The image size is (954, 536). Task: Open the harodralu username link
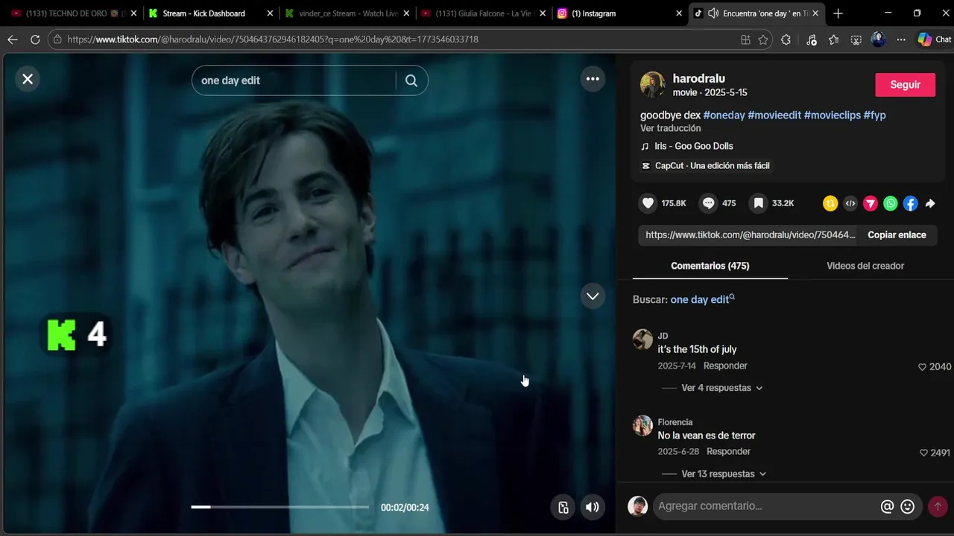click(x=698, y=78)
